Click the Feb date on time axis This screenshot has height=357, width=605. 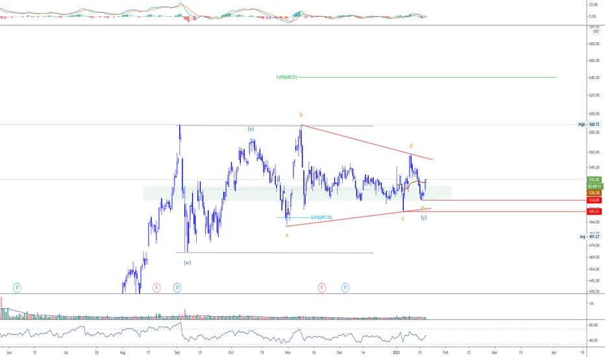click(x=445, y=352)
